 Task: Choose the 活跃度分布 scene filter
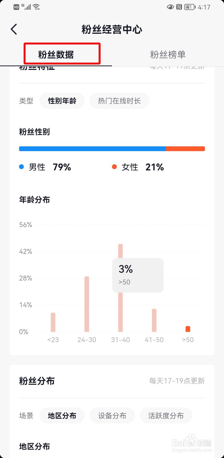[x=166, y=416]
